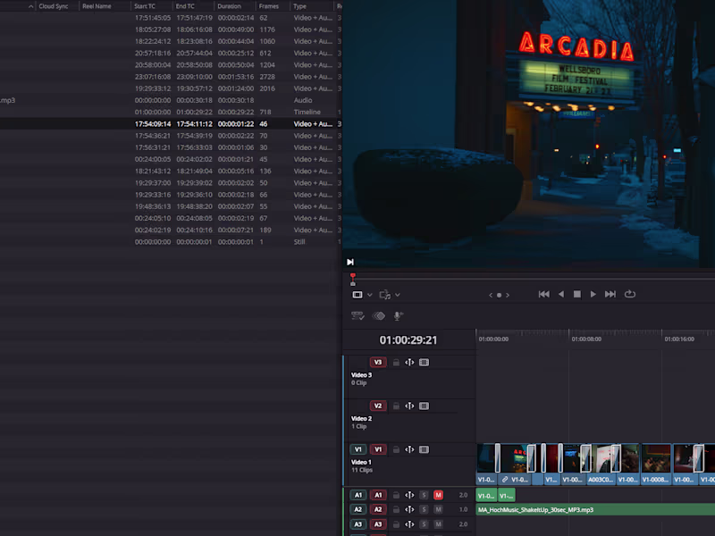715x536 pixels.
Task: Click the filmstrip enable icon on Video 3
Action: (x=425, y=362)
